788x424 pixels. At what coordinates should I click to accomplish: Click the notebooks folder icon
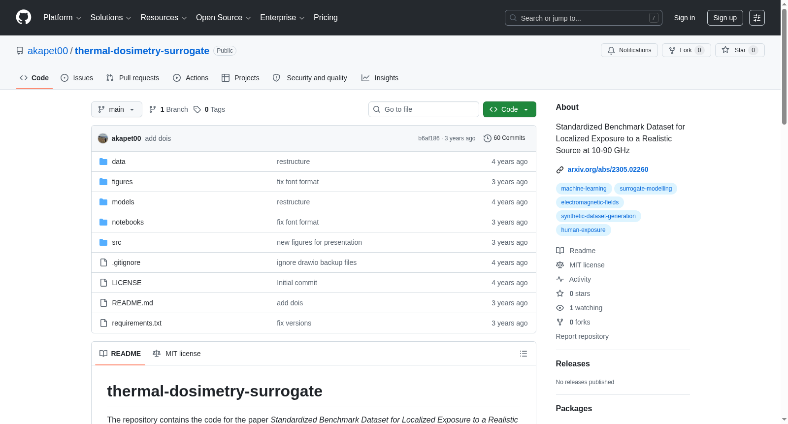point(103,222)
